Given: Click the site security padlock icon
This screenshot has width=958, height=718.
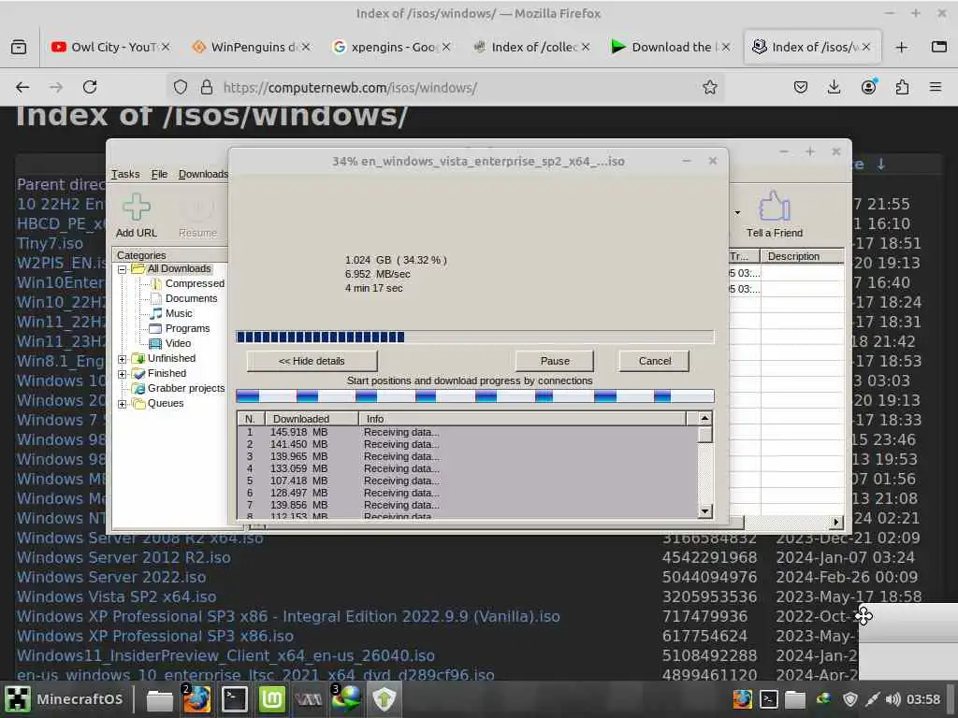Looking at the screenshot, I should pyautogui.click(x=207, y=87).
